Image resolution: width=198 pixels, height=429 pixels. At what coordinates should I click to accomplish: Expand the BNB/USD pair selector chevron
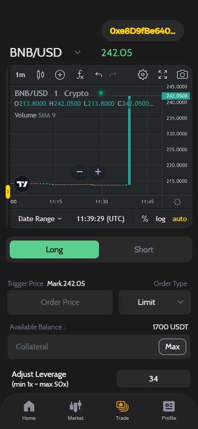click(x=78, y=52)
